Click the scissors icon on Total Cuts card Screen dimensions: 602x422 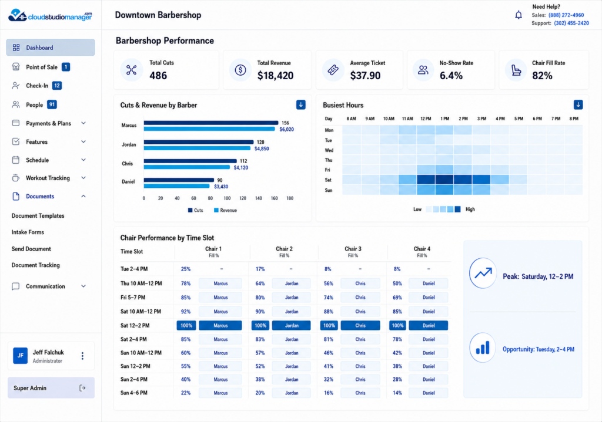click(x=131, y=70)
